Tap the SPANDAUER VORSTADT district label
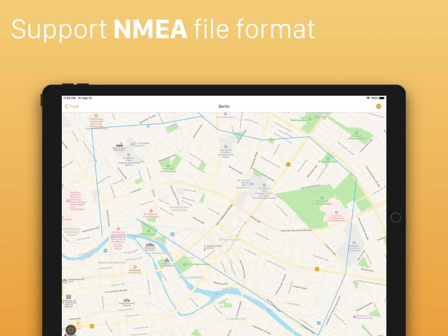The image size is (448, 336). tap(179, 209)
